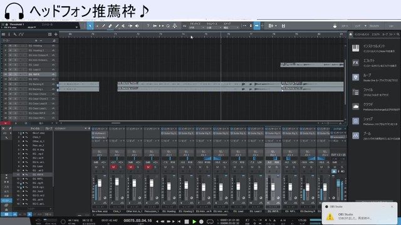The image size is (401, 225).
Task: Click return to start transport arrow
Action: pyautogui.click(x=179, y=222)
